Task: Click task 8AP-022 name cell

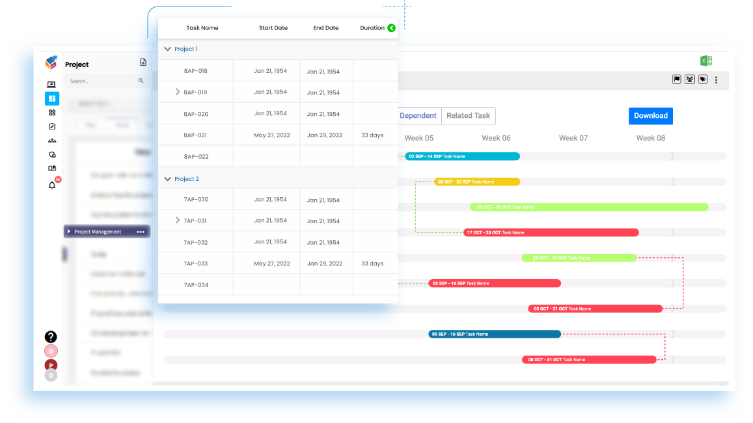Action: [196, 157]
